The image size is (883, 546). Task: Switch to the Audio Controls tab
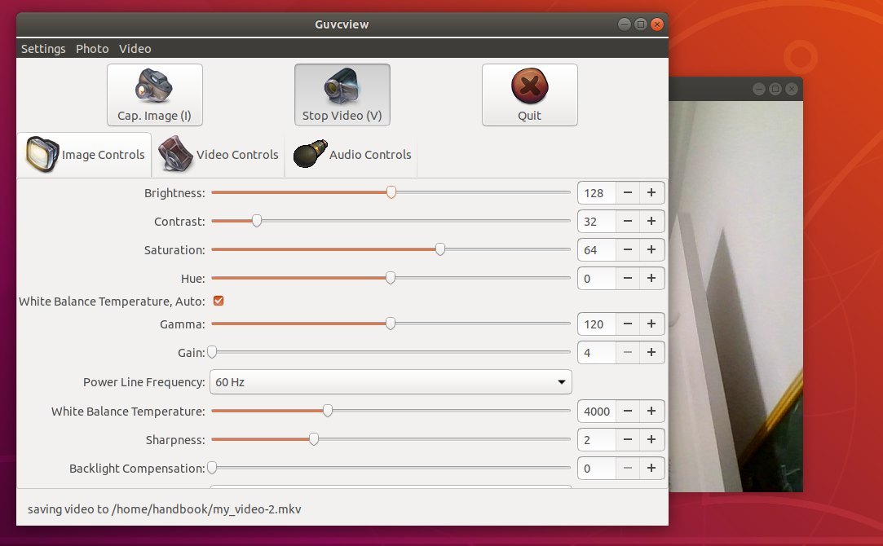pyautogui.click(x=352, y=154)
